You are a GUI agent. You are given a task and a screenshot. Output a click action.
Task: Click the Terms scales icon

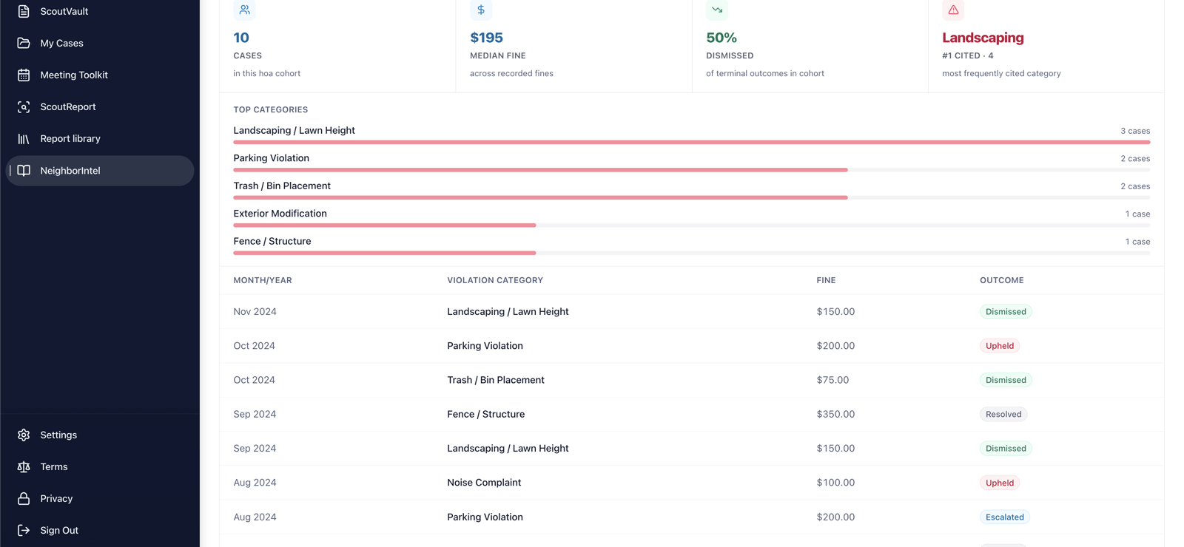pos(24,466)
